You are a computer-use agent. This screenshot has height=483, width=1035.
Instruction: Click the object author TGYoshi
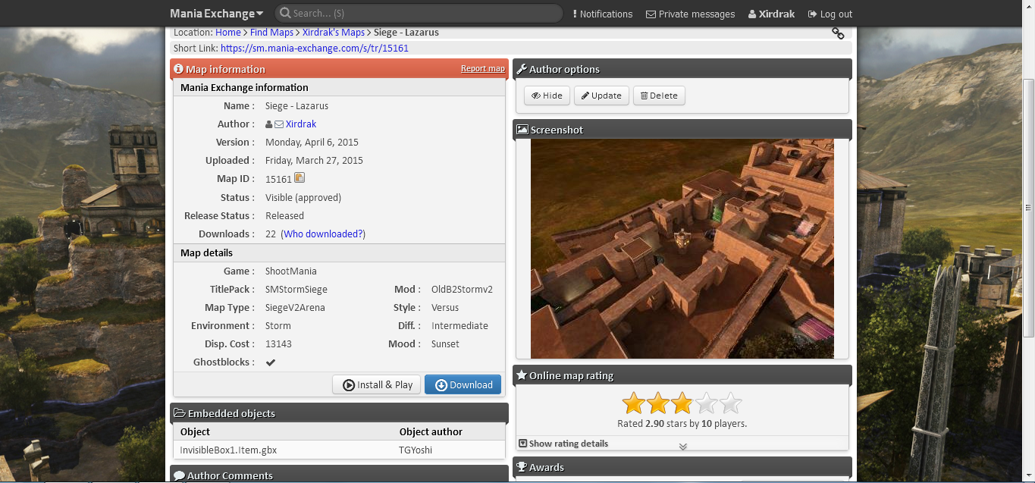click(416, 450)
